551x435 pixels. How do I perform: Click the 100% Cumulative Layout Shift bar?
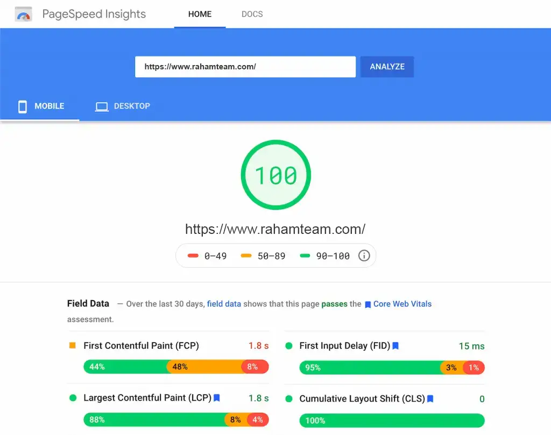[x=392, y=420]
